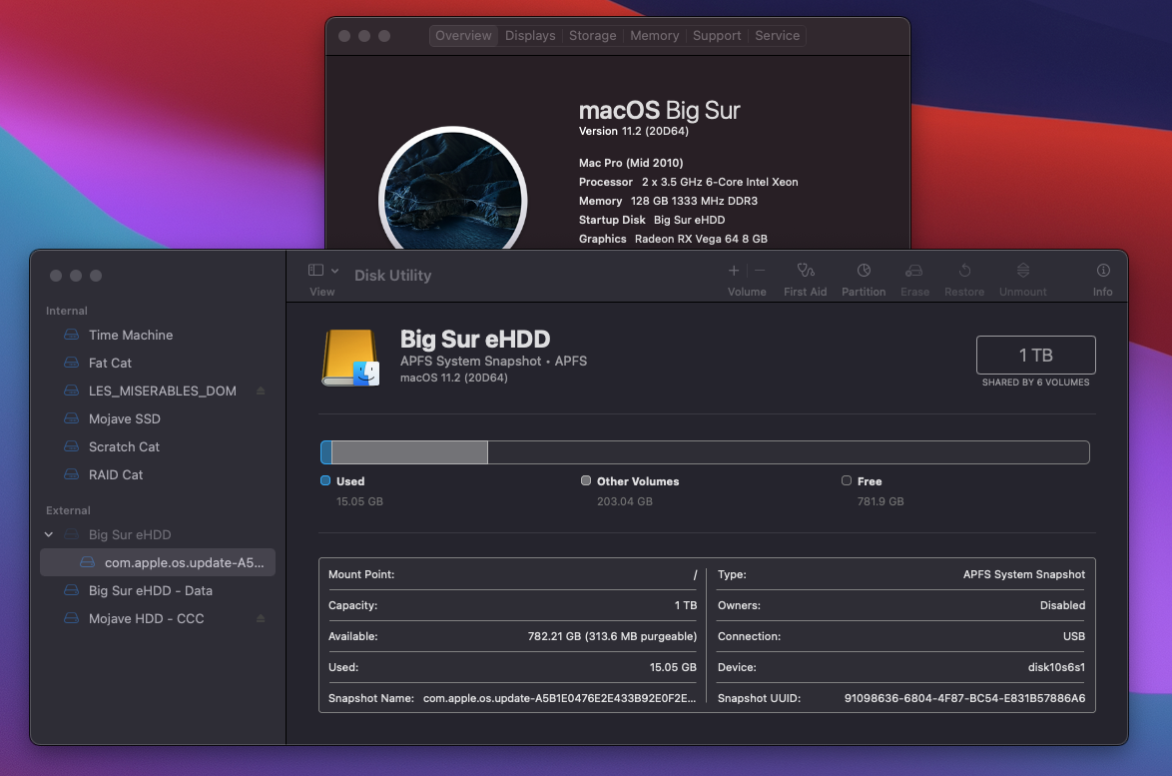The image size is (1172, 776).
Task: Click the Owners value Disabled
Action: (1062, 605)
